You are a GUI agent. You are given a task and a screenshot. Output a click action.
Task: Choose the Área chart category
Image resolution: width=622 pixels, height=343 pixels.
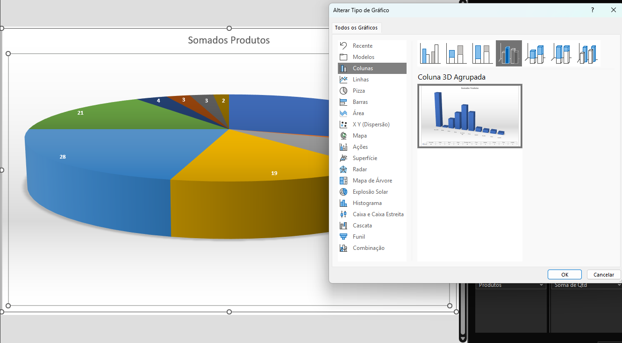tap(372, 113)
